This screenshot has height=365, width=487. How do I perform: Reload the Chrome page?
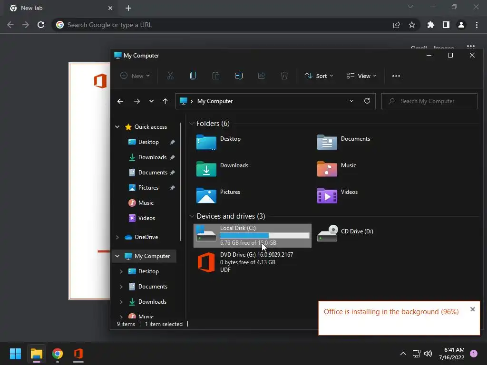[41, 25]
